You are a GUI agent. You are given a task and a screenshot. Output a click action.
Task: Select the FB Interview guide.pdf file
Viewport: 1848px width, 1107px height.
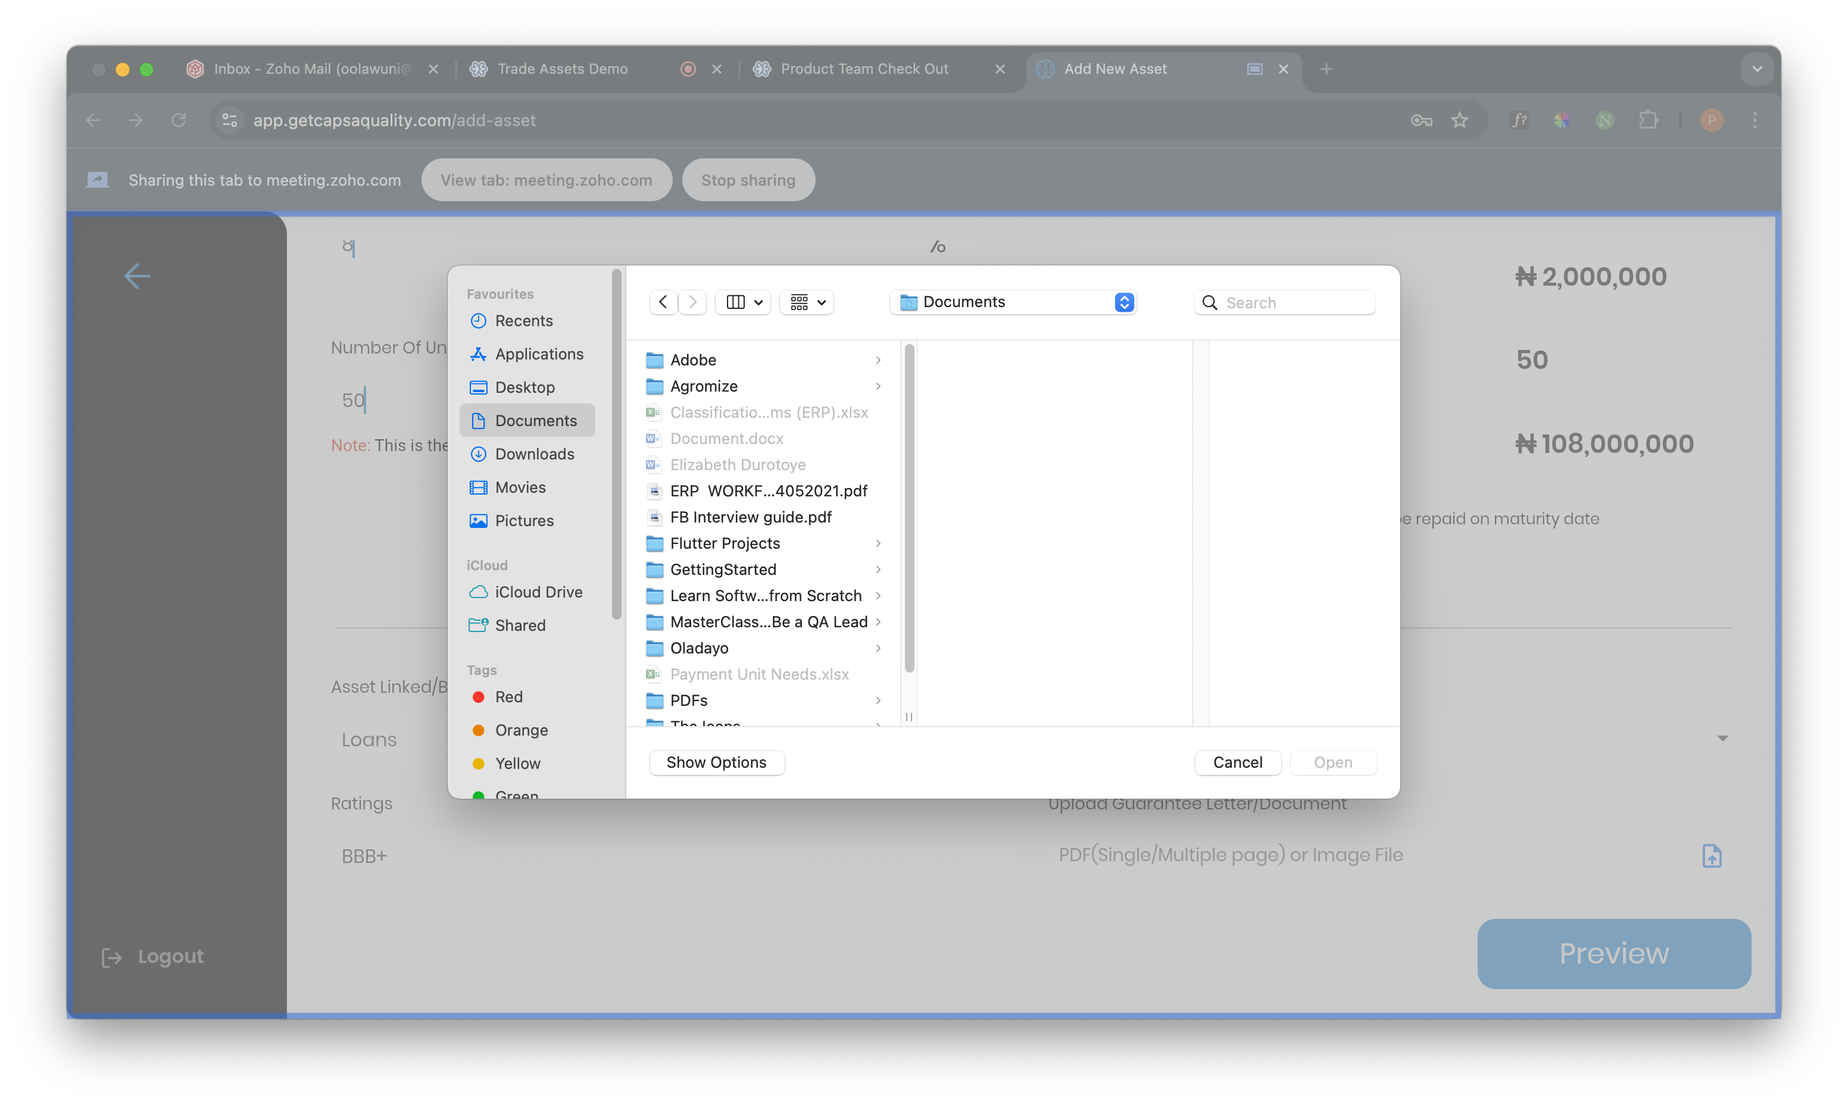tap(750, 517)
